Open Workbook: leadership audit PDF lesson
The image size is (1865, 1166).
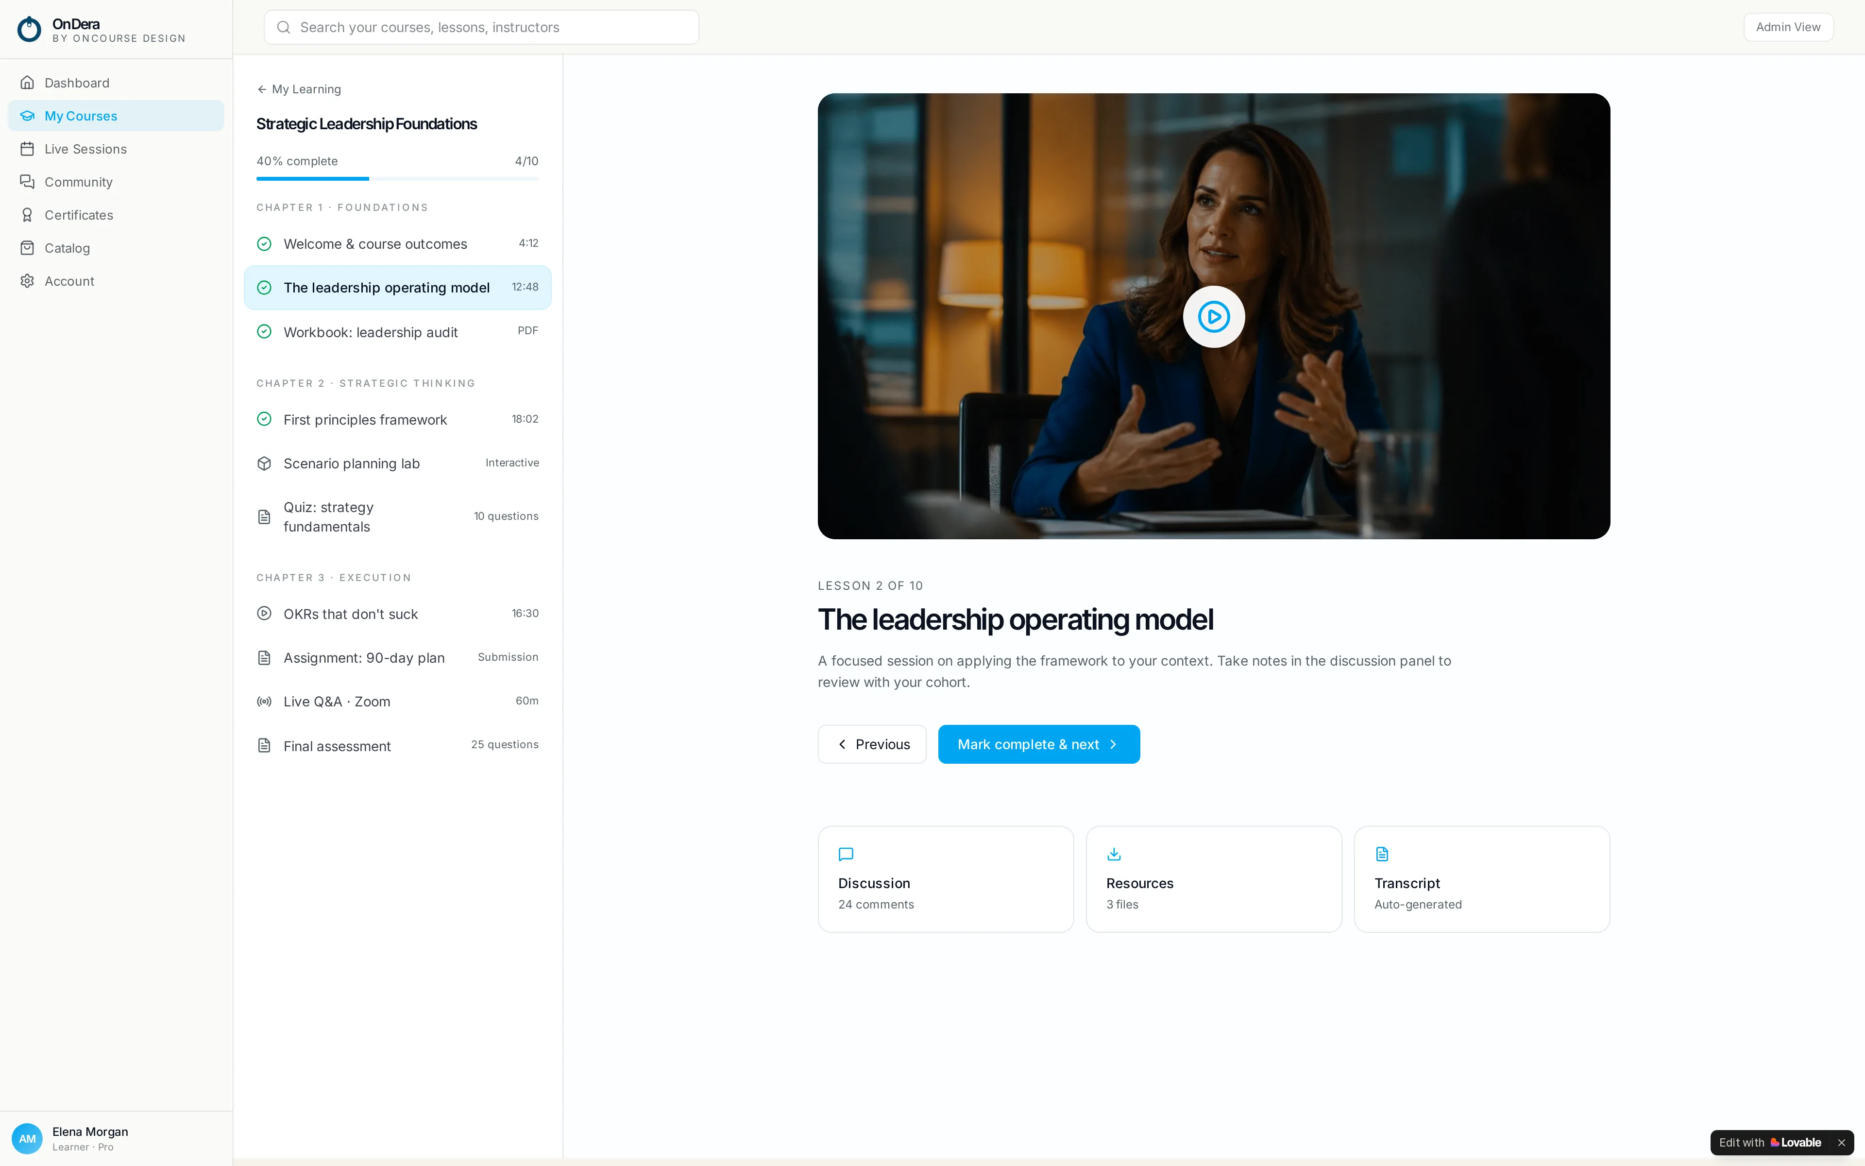point(398,332)
